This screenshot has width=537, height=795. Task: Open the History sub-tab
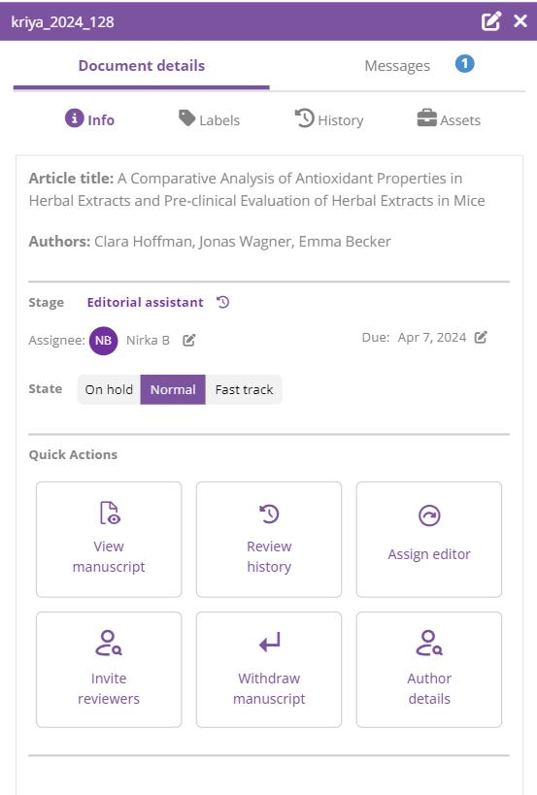click(x=329, y=119)
